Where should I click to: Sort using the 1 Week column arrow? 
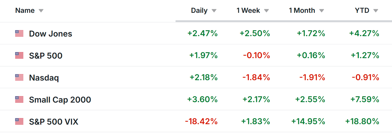click(x=266, y=11)
